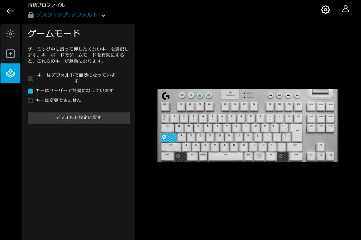361x240 pixels.
Task: Go back using the left arrow icon
Action: [10, 11]
